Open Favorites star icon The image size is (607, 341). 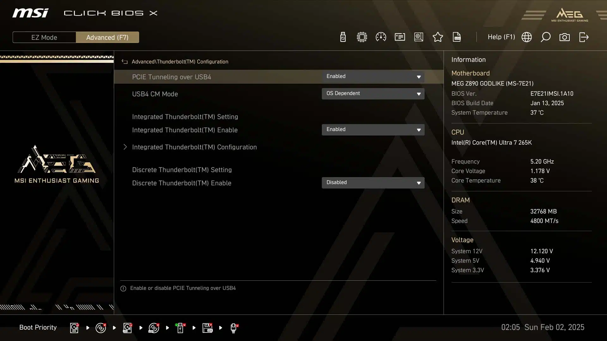pyautogui.click(x=438, y=37)
